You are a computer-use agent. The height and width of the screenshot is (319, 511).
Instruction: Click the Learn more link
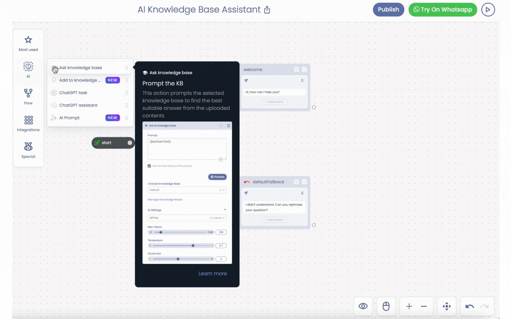[213, 273]
